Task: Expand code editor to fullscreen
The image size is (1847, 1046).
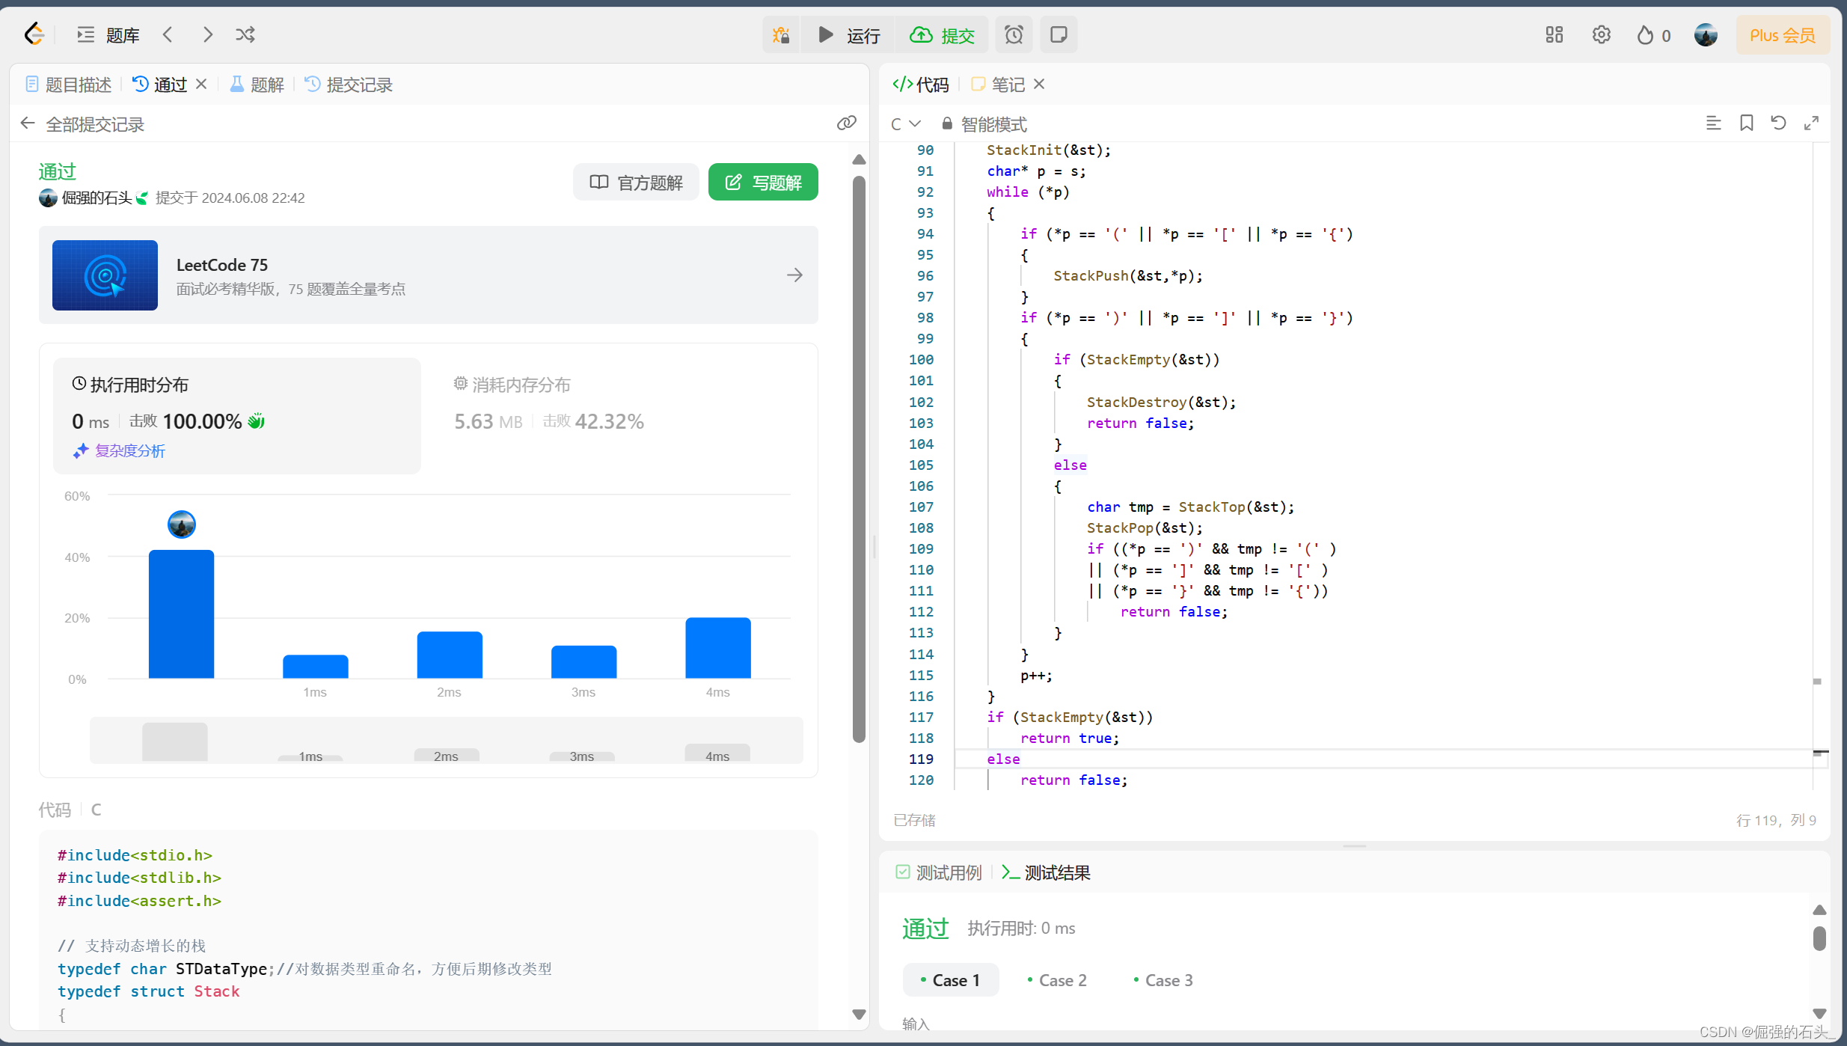Action: (x=1811, y=123)
